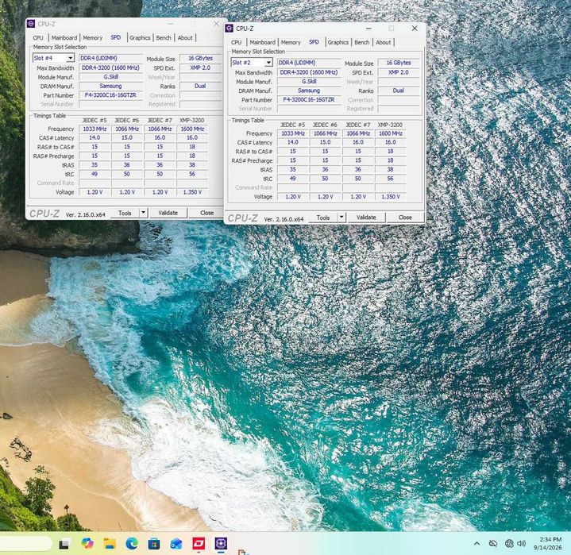Click XMP-3200 tRC value 56 in left window
Screen dimensions: 571x555
(x=192, y=174)
